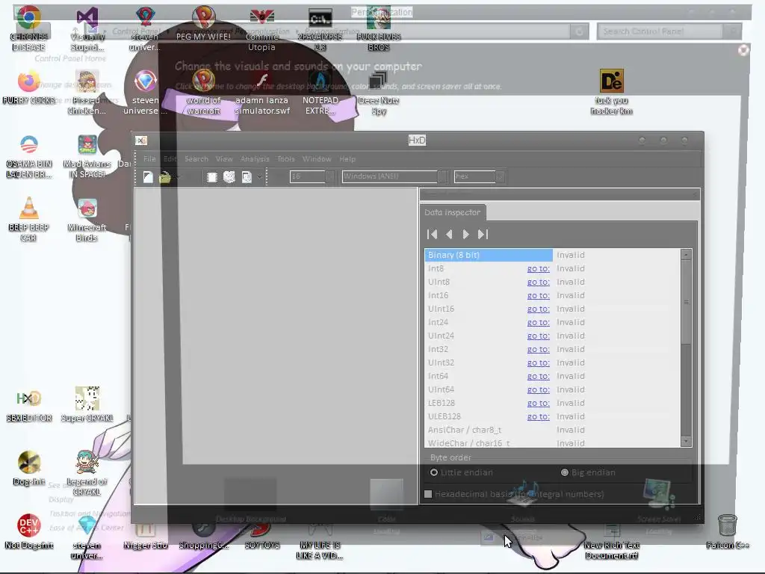Click the hex editing area in HxD
The height and width of the screenshot is (574, 765).
(276, 345)
